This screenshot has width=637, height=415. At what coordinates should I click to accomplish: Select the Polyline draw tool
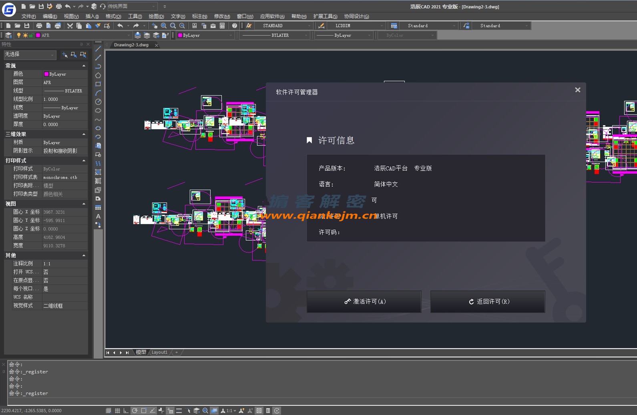[x=98, y=66]
